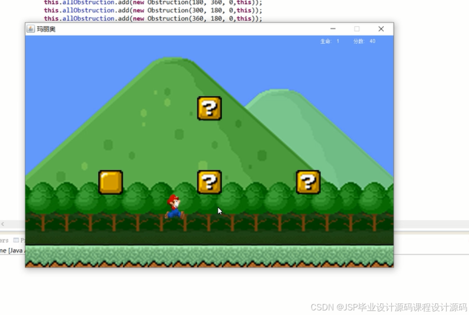Image resolution: width=469 pixels, height=315 pixels.
Task: Click the code line with Obstruction(360, 180
Action: (153, 19)
